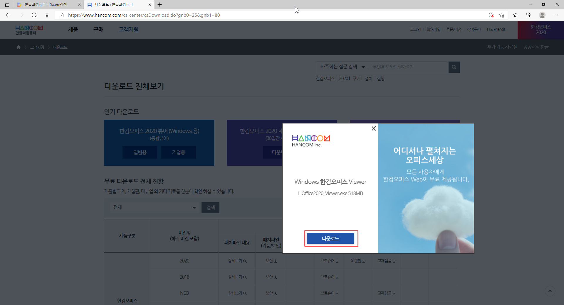Screen dimensions: 564x305
Task: Download 보안 patch for 2020
Action: point(271,261)
